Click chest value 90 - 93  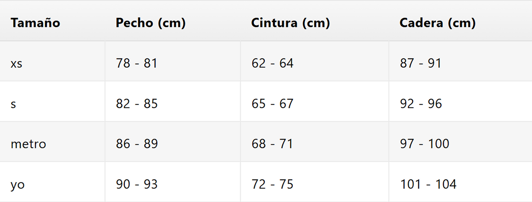[137, 184]
